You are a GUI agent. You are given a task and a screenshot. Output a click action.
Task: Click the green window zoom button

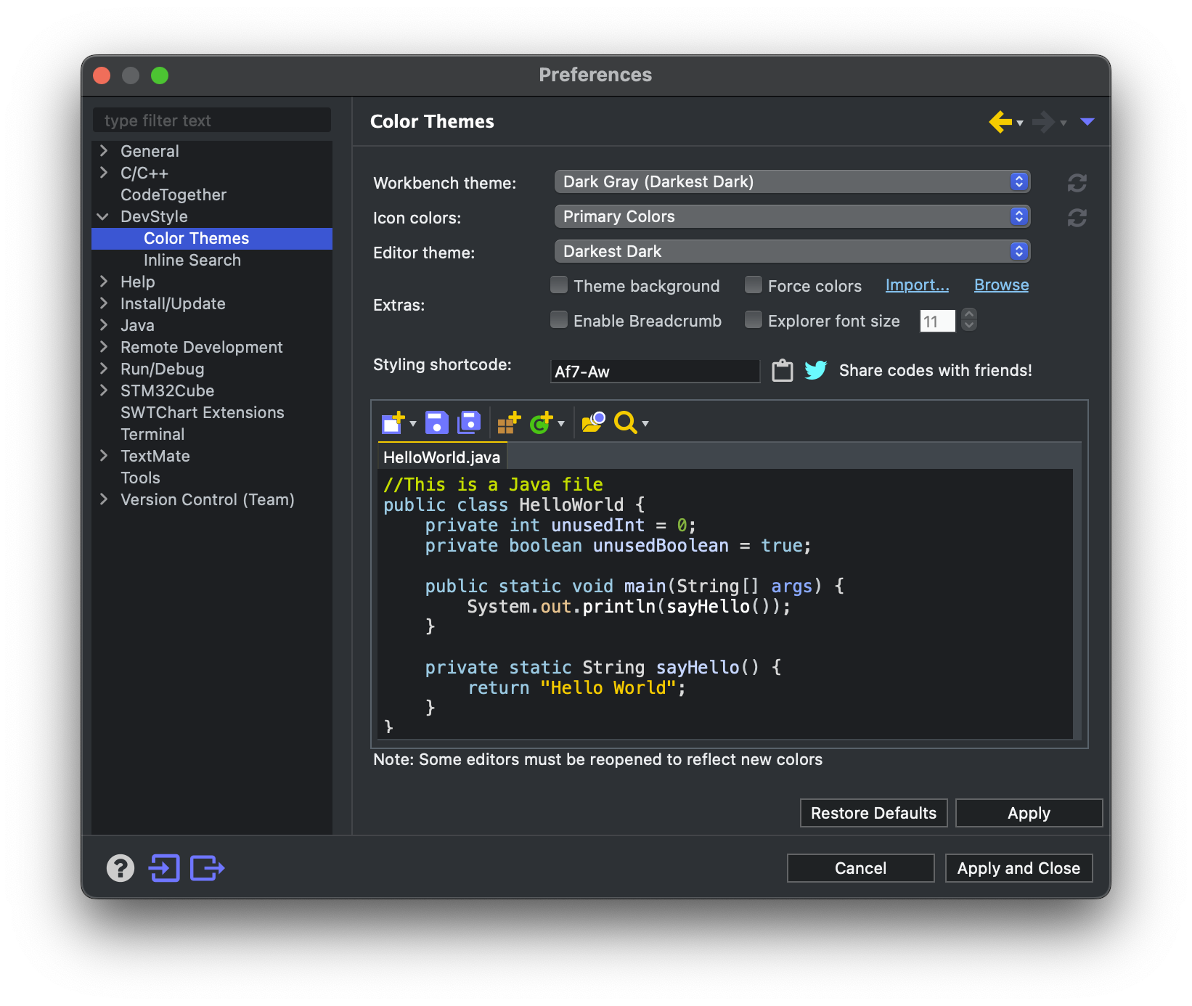click(160, 75)
